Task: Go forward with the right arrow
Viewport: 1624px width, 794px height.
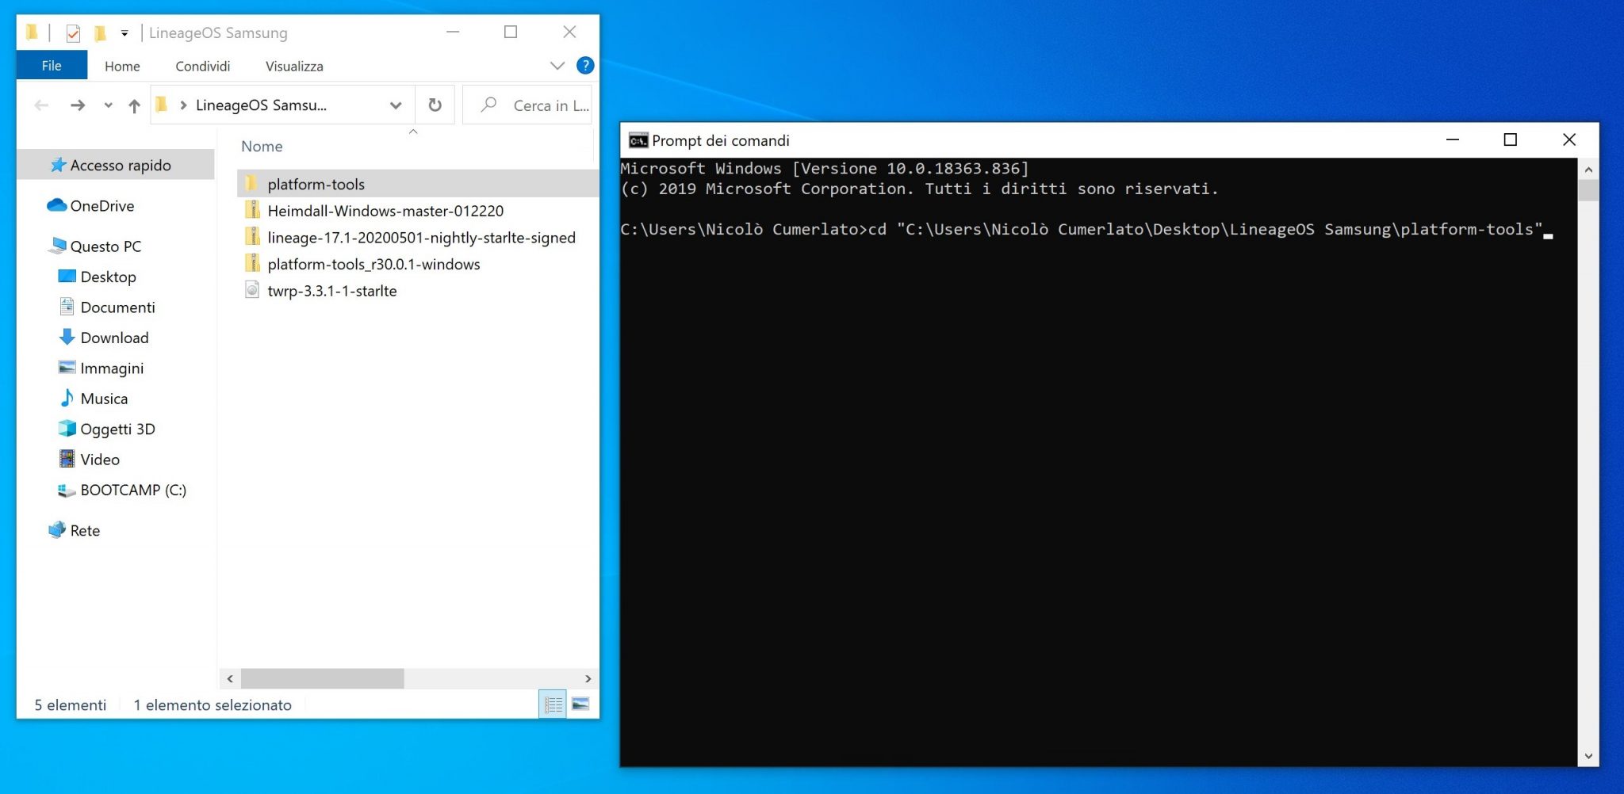Action: [78, 105]
